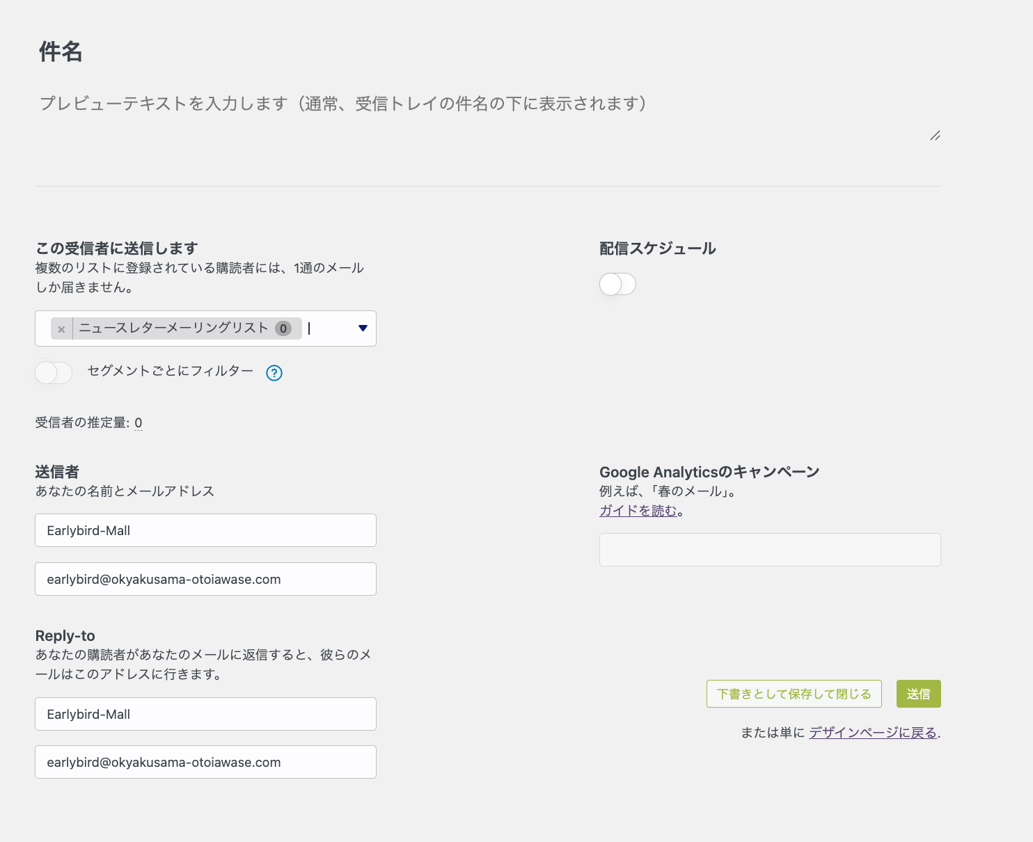Click the estimated recipients count value

pos(139,423)
